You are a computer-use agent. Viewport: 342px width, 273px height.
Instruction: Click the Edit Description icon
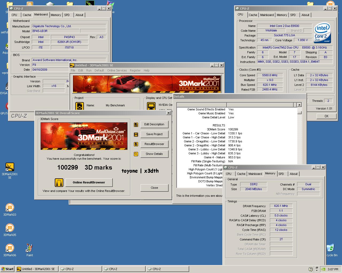[136, 125]
